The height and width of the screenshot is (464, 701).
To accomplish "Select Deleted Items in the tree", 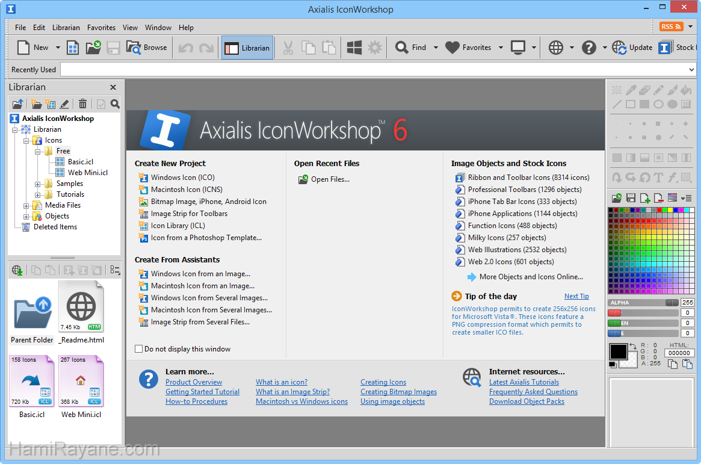I will (55, 227).
